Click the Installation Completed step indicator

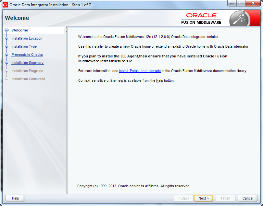point(6,79)
